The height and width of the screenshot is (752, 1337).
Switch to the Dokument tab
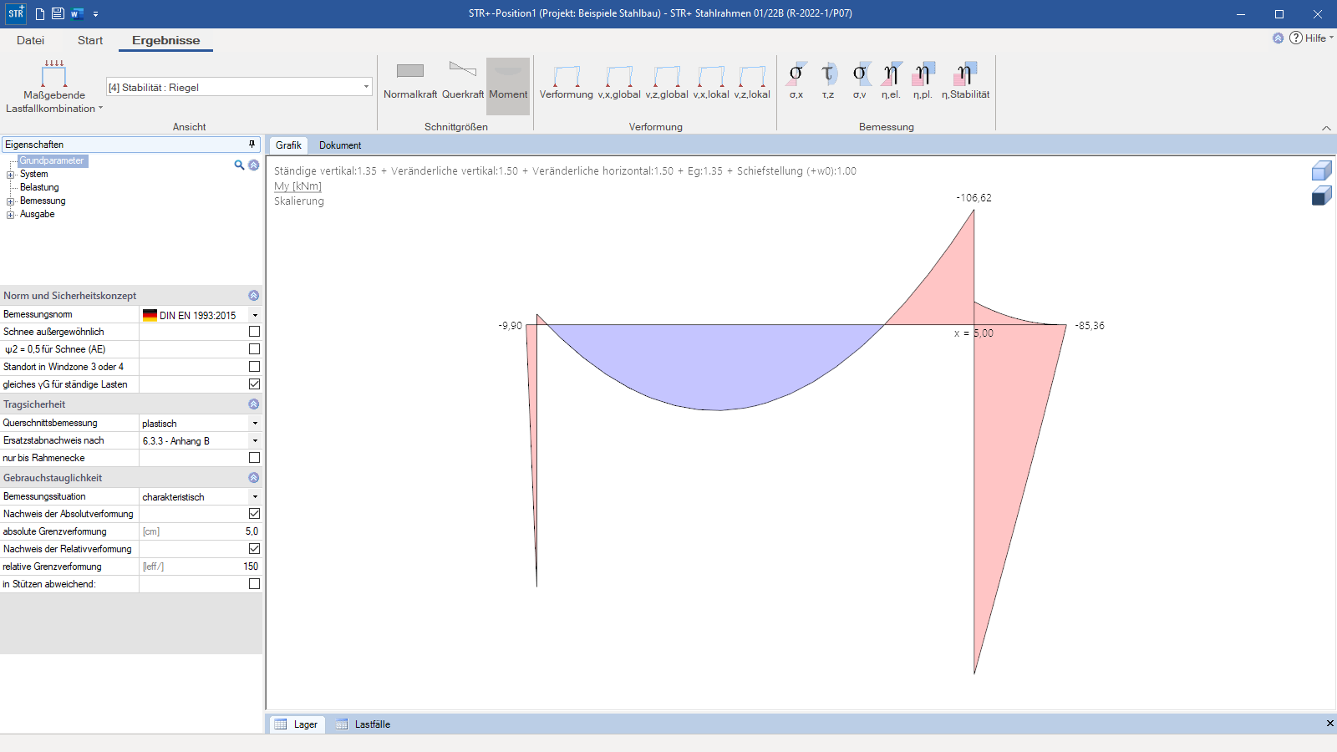point(340,145)
